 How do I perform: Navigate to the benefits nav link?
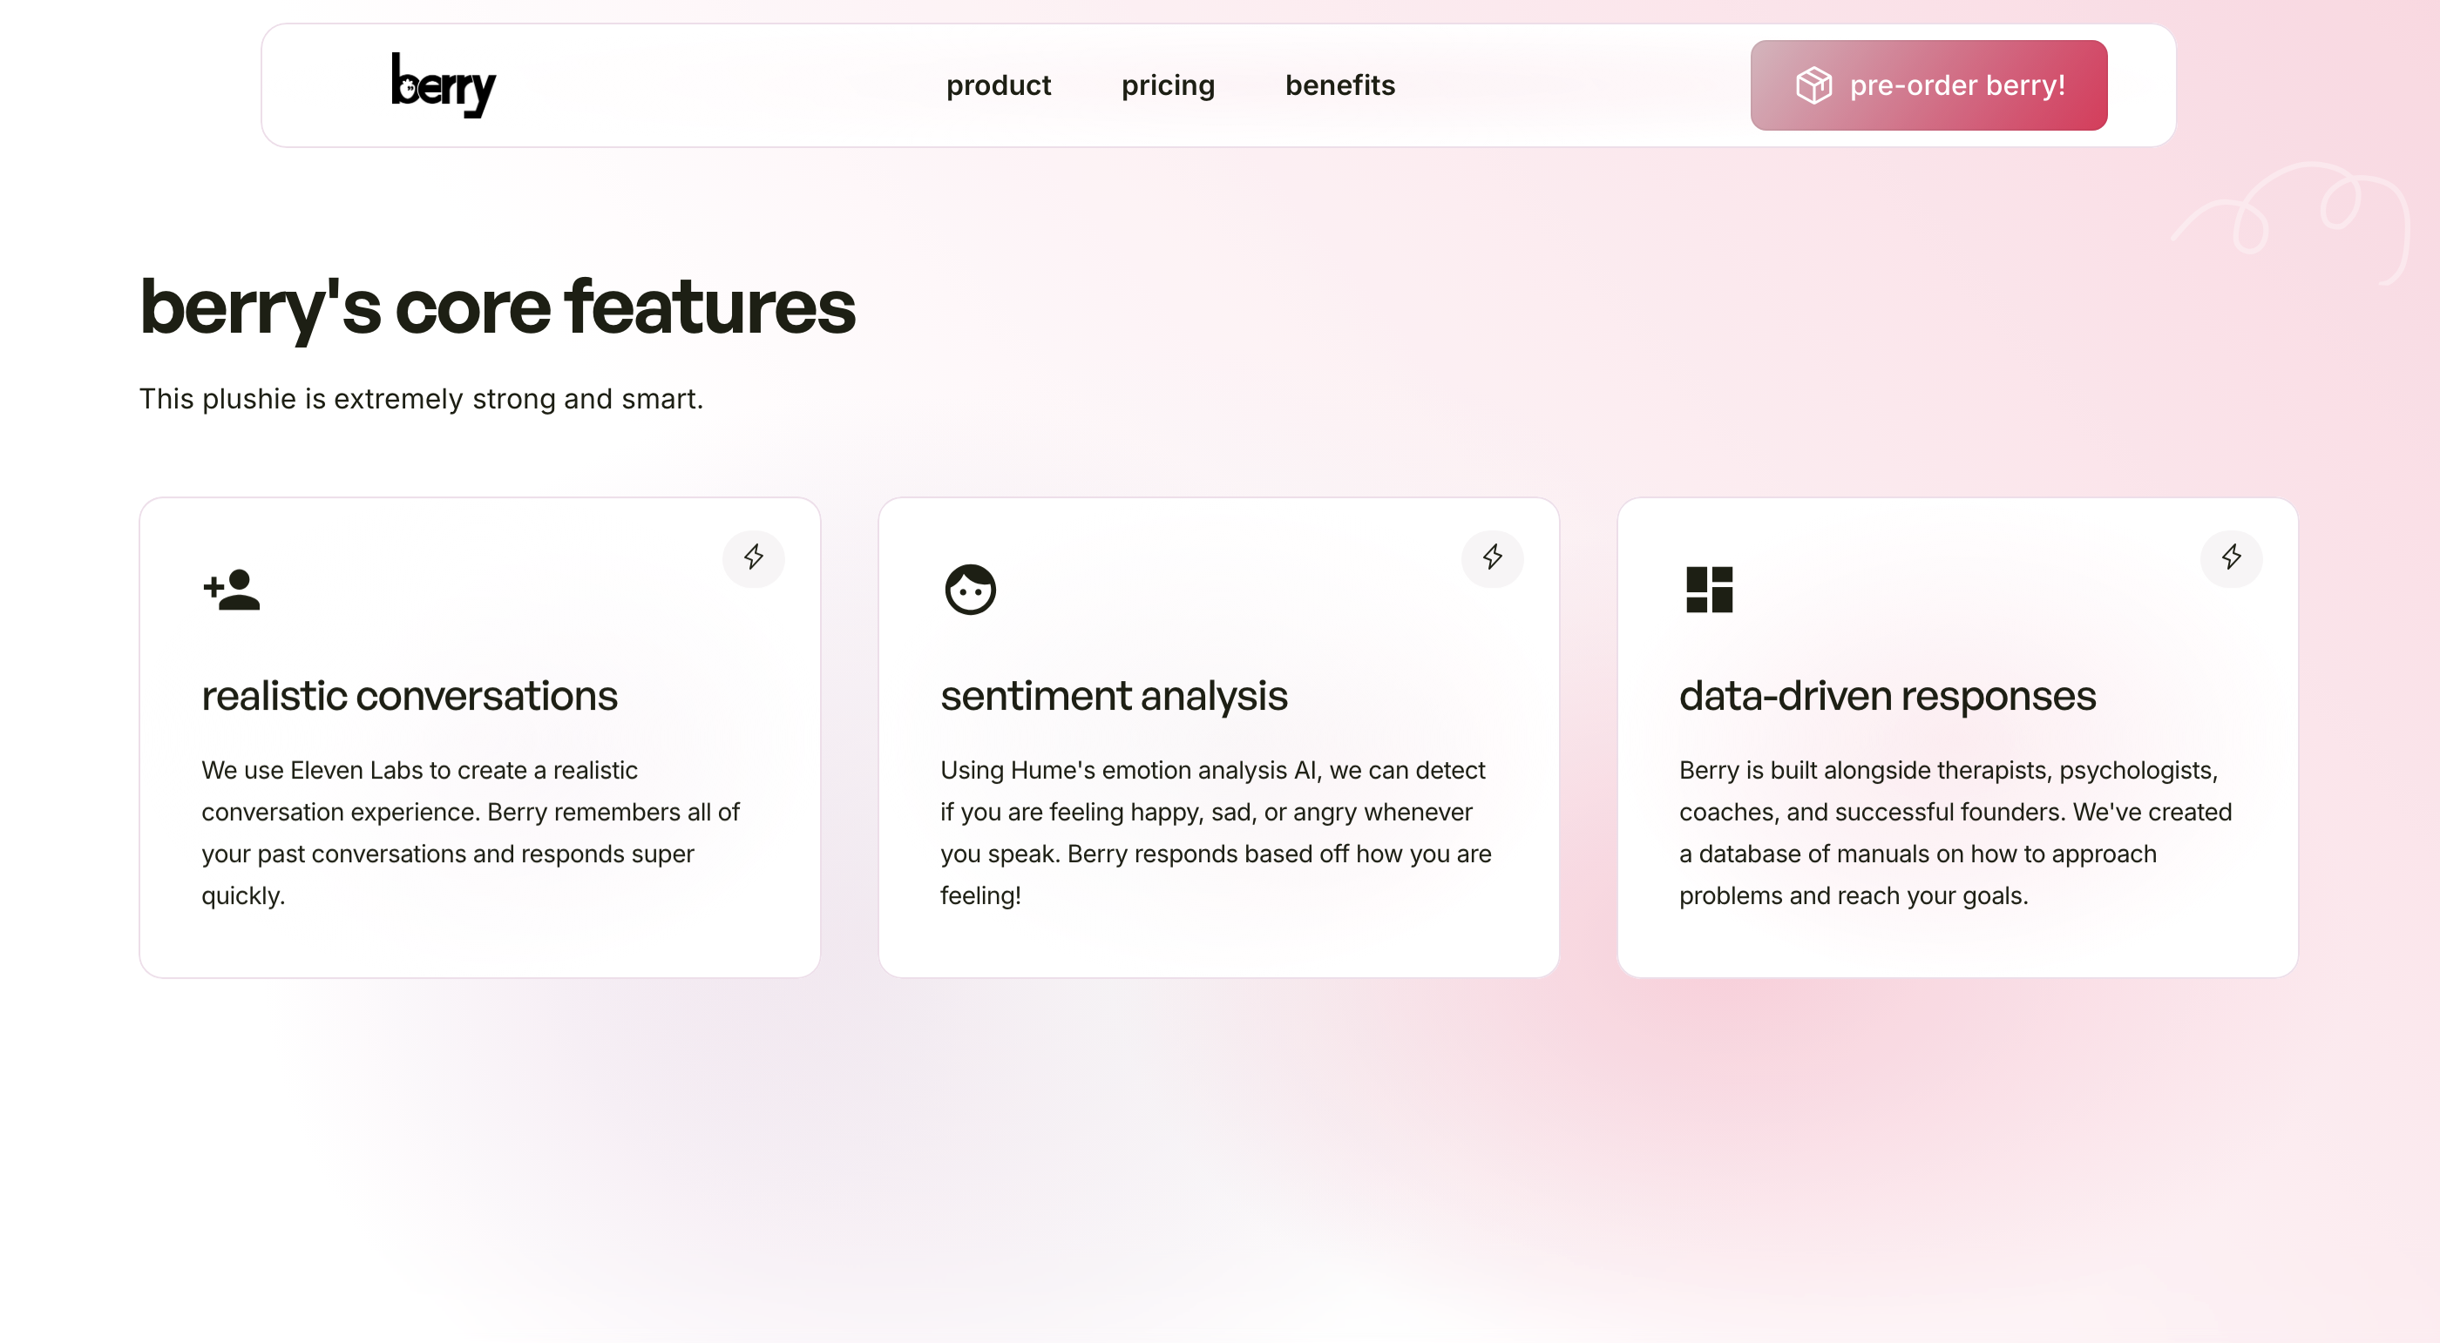click(x=1339, y=85)
